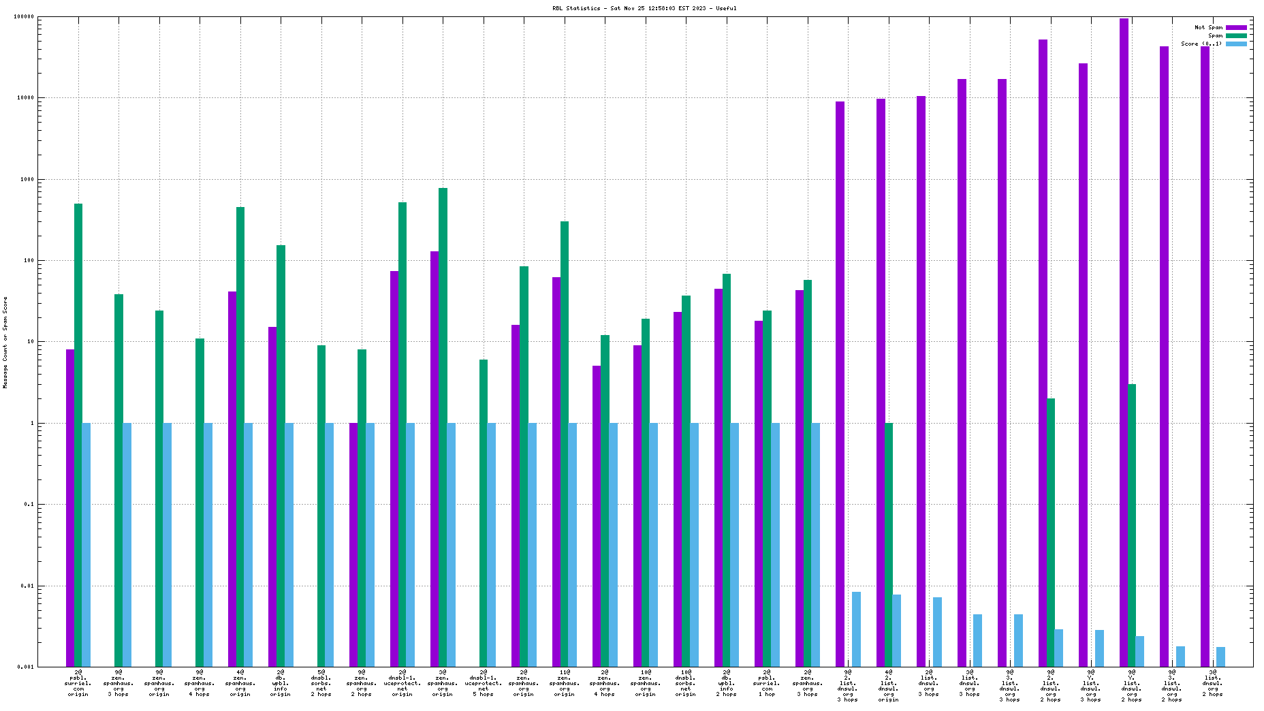Click the Message Count or Spam Score axis label

5,343
